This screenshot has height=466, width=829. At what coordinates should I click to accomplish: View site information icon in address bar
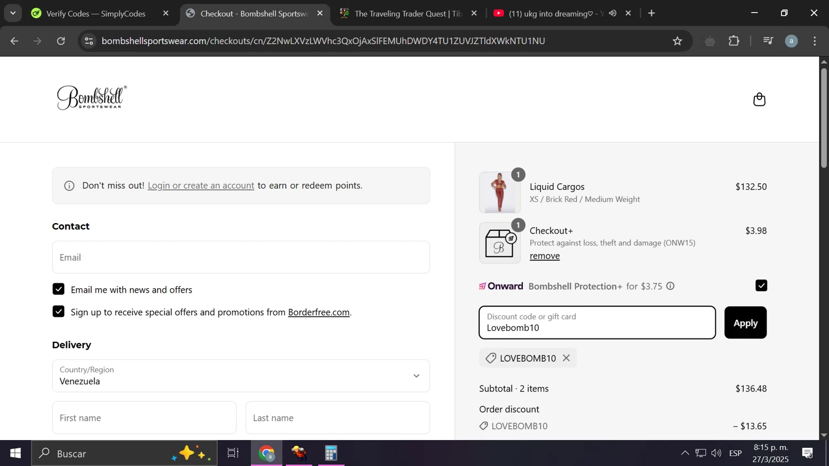pos(89,41)
